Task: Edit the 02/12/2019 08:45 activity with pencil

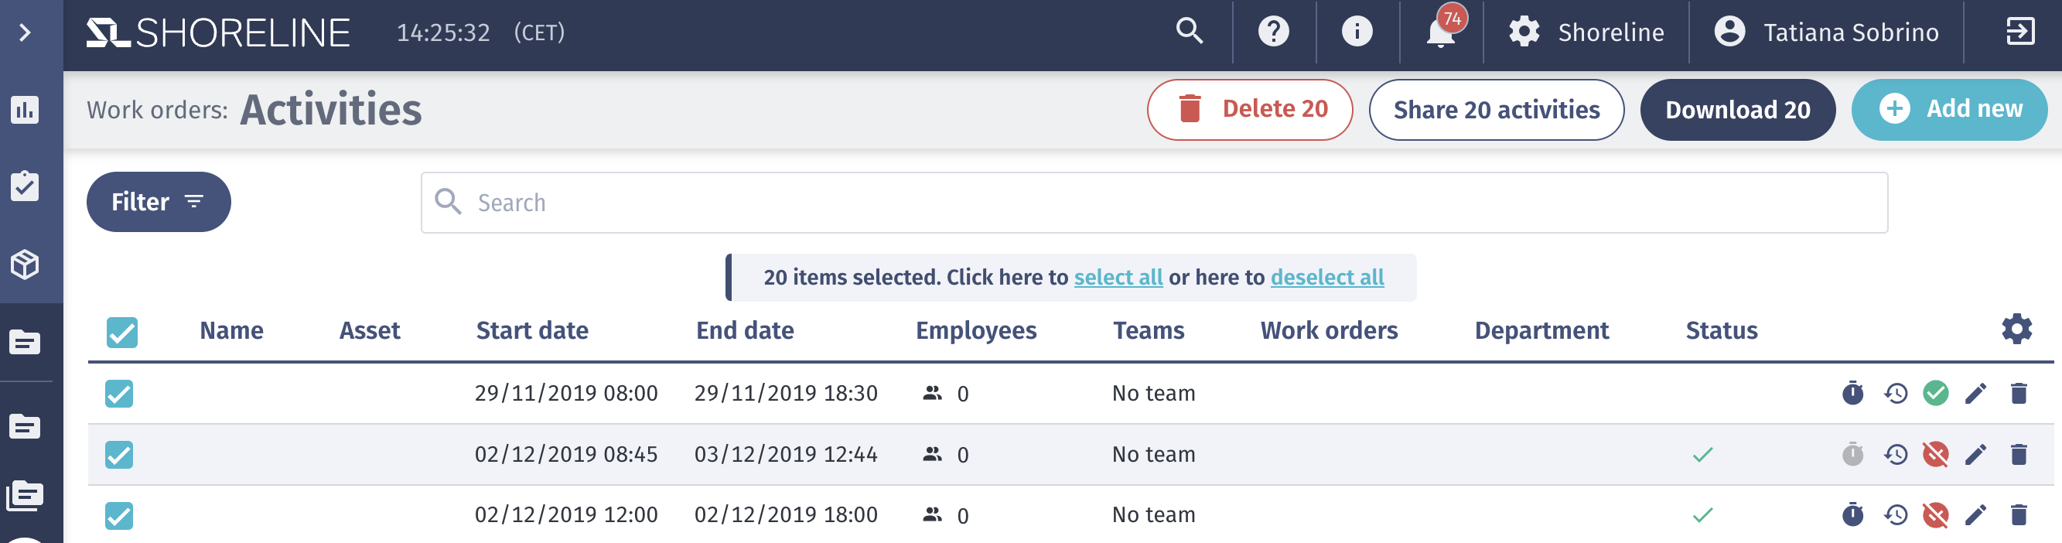Action: tap(1975, 454)
